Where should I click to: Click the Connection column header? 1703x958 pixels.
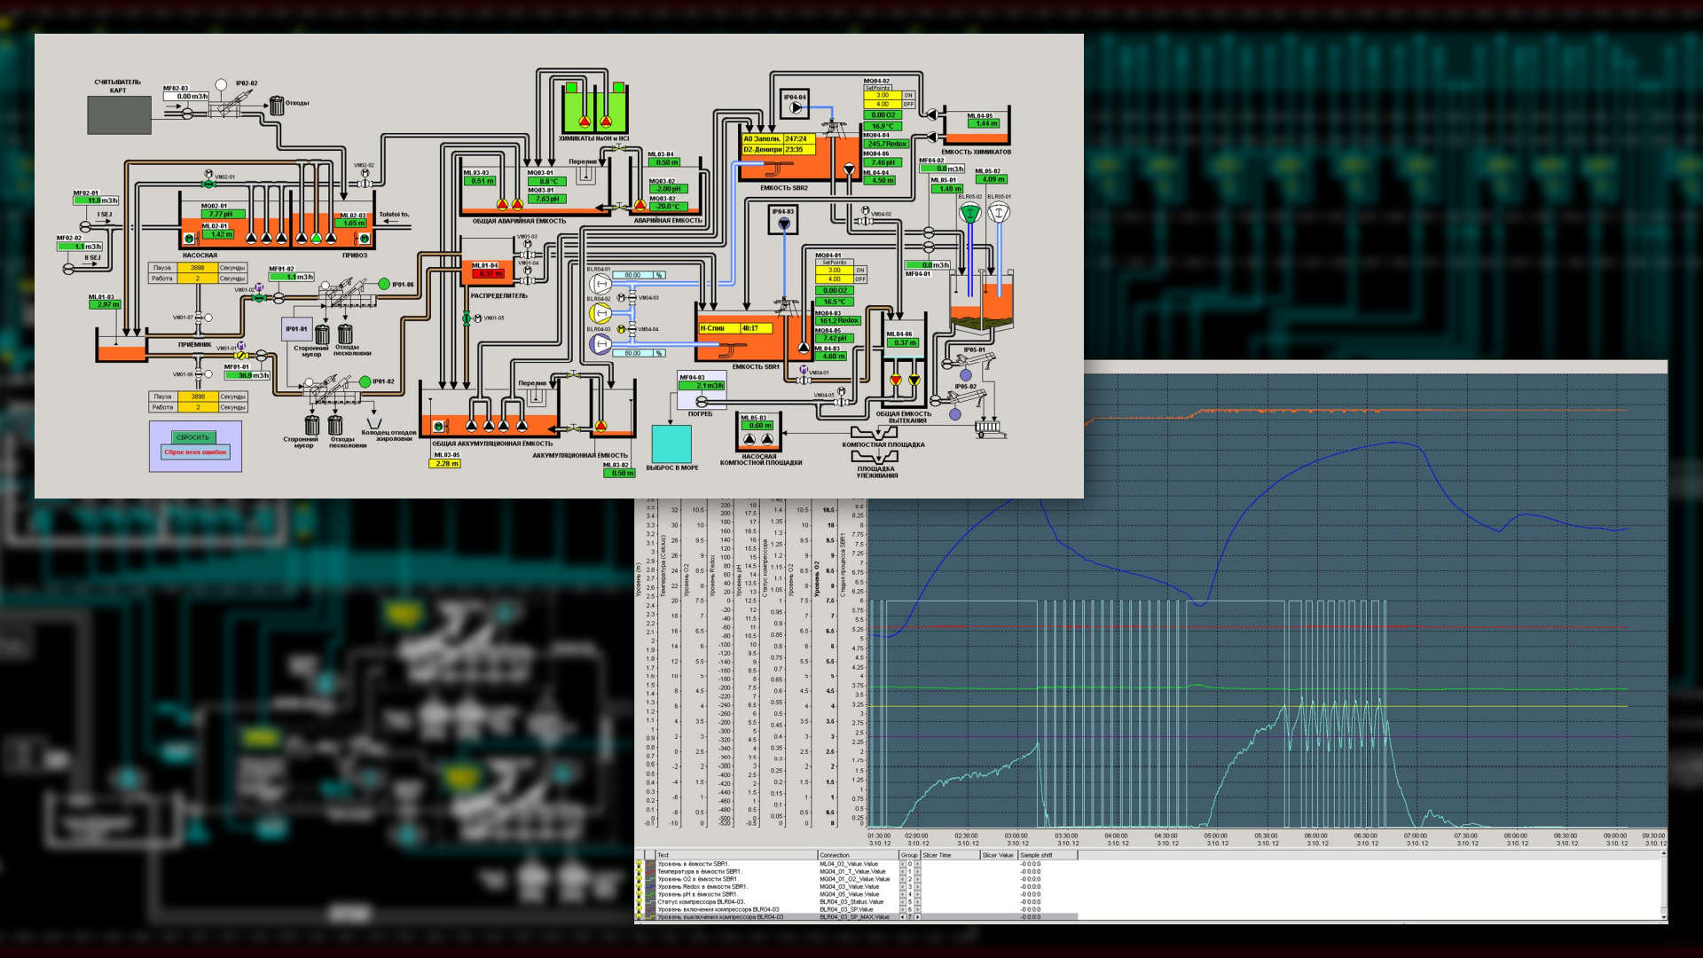859,855
